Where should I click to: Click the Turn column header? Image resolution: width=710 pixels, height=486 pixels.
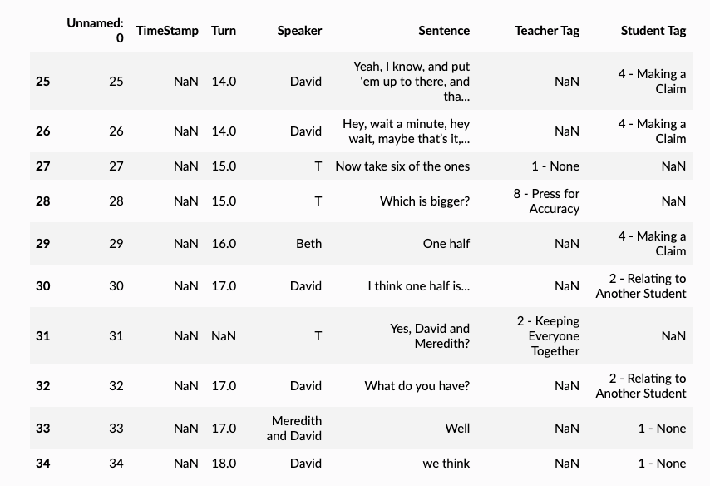tap(224, 31)
